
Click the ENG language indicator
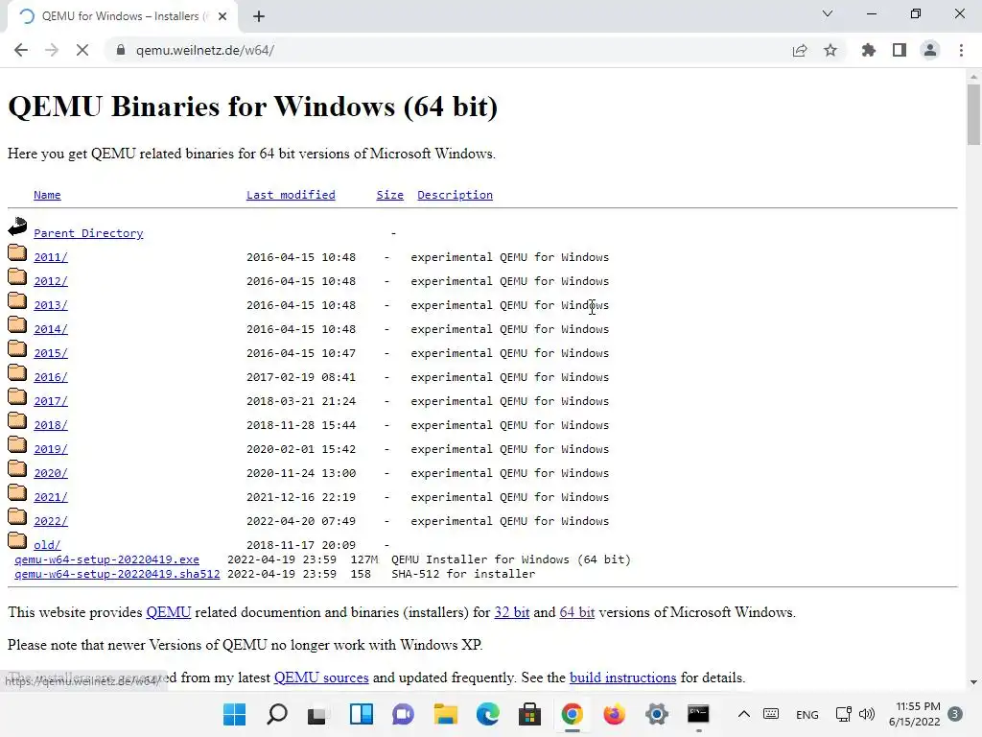[x=807, y=714]
